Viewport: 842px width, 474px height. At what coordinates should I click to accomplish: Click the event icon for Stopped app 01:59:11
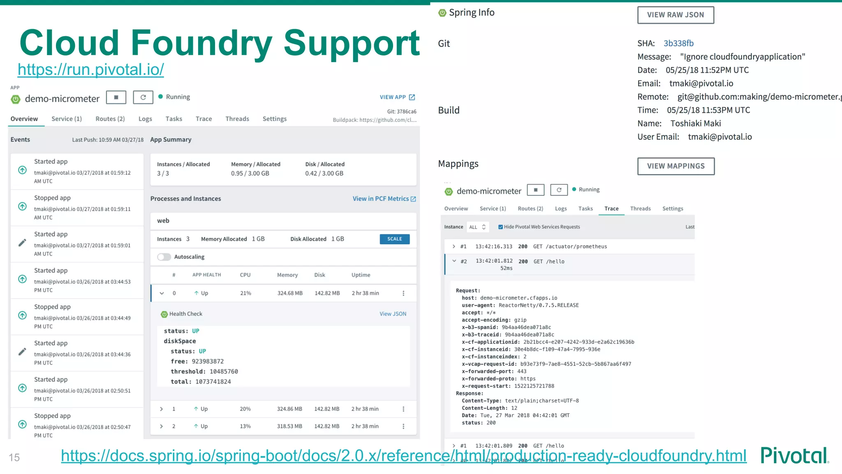point(23,206)
